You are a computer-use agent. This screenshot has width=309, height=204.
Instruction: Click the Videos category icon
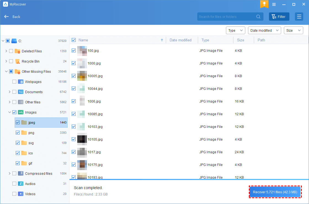[x=21, y=194]
